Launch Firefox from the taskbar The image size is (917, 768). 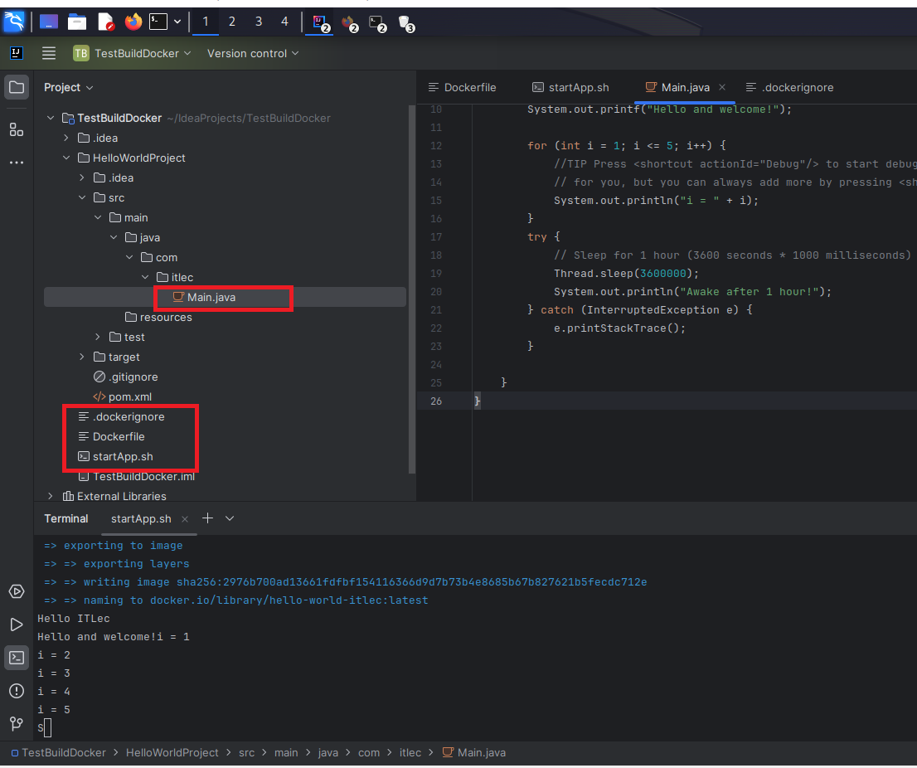(x=133, y=22)
